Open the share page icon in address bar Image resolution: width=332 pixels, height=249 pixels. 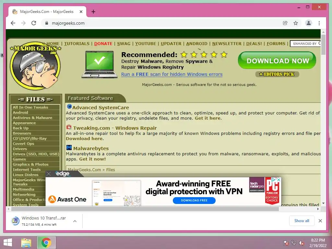click(x=285, y=23)
